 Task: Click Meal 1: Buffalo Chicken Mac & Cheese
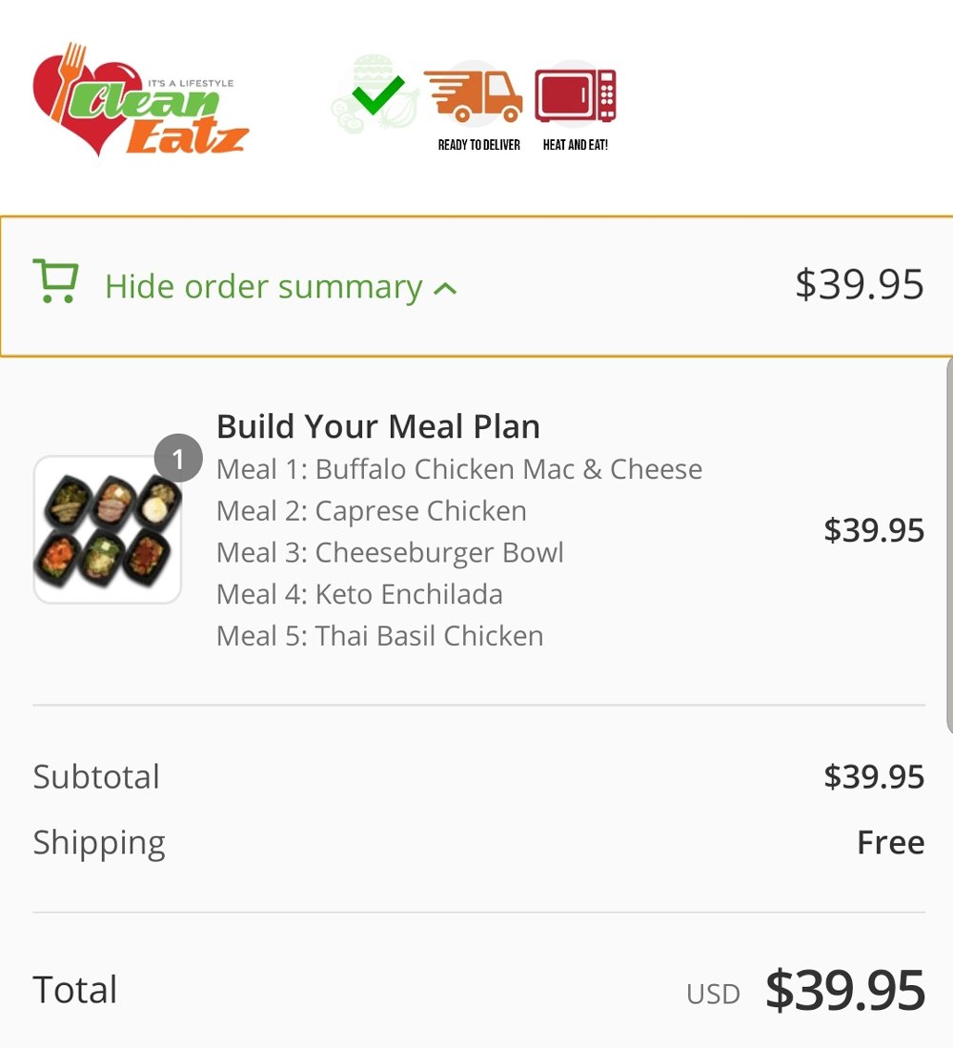pos(458,469)
